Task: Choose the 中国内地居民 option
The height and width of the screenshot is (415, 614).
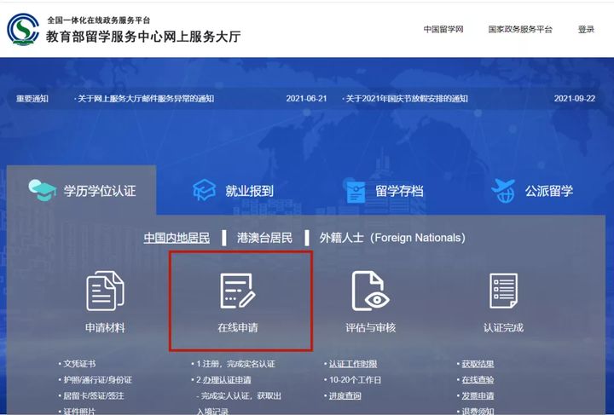Action: pos(177,238)
